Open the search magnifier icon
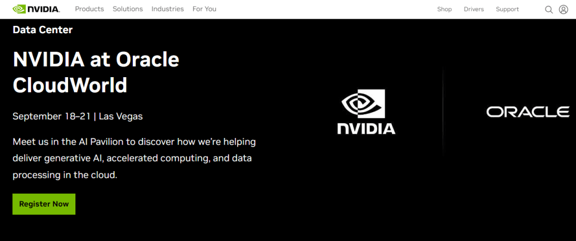This screenshot has height=241, width=576. click(549, 10)
